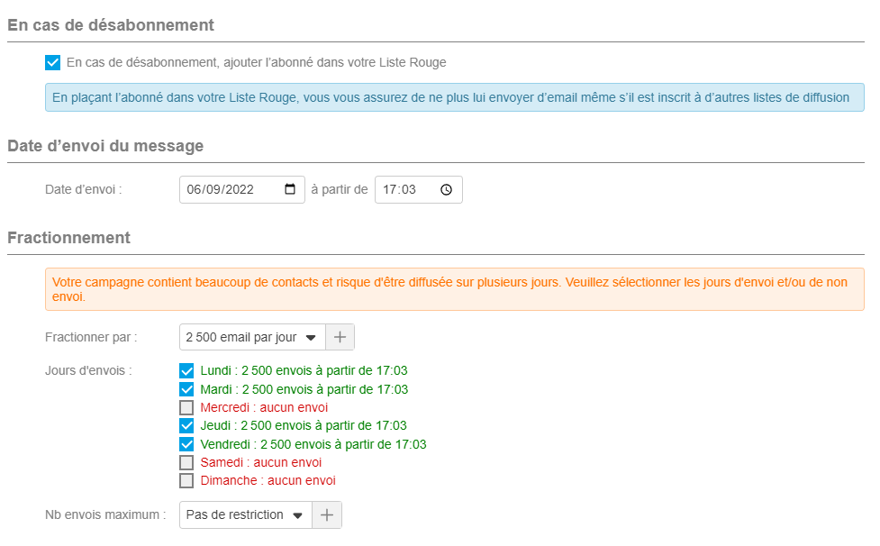Click the date field showing 06/09/2022

pyautogui.click(x=242, y=190)
